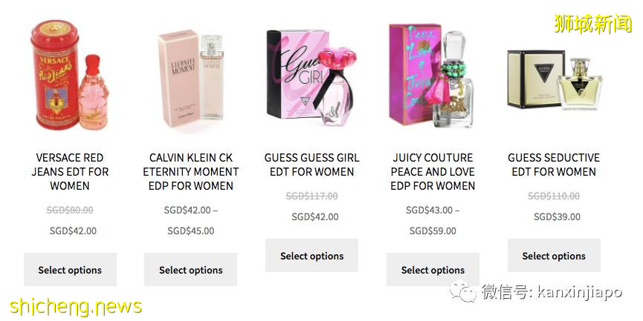Open Versace Red Jeans EDT title link
643x321 pixels.
(70, 171)
